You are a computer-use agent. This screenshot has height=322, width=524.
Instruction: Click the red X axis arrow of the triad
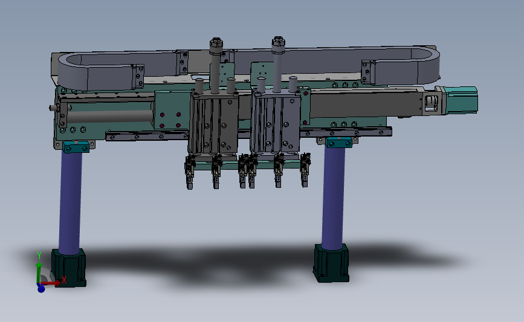51,283
